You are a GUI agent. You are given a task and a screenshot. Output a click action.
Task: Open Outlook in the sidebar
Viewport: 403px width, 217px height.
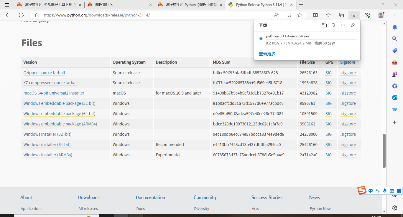point(395,97)
